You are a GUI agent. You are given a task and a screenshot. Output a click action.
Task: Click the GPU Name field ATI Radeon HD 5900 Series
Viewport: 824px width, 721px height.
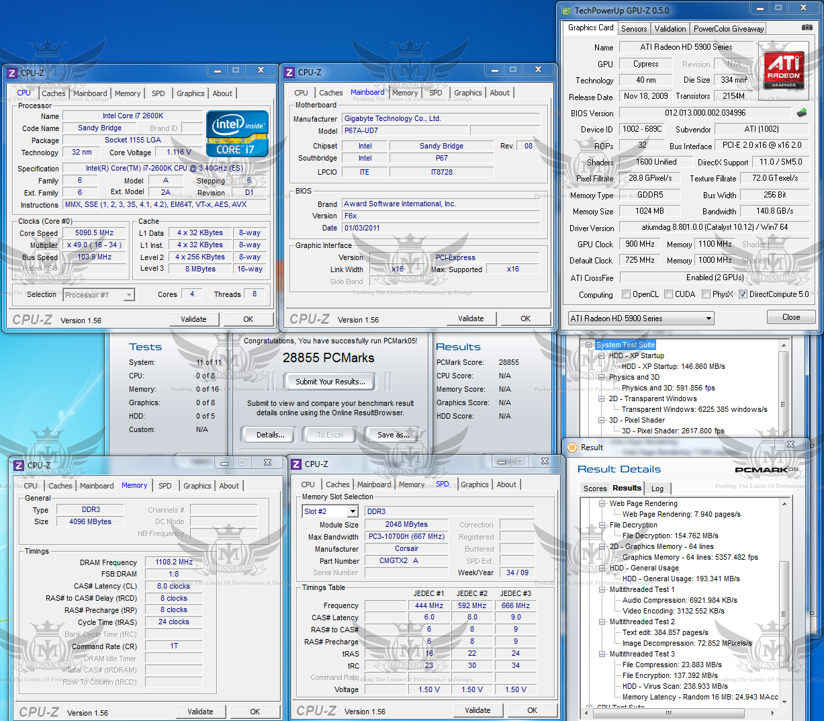686,47
